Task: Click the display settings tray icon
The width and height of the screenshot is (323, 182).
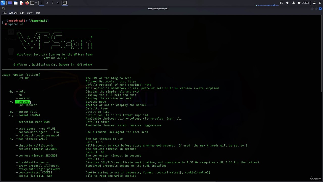Action: click(x=282, y=3)
